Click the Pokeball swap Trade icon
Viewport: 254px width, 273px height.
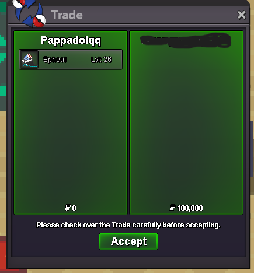coord(29,13)
